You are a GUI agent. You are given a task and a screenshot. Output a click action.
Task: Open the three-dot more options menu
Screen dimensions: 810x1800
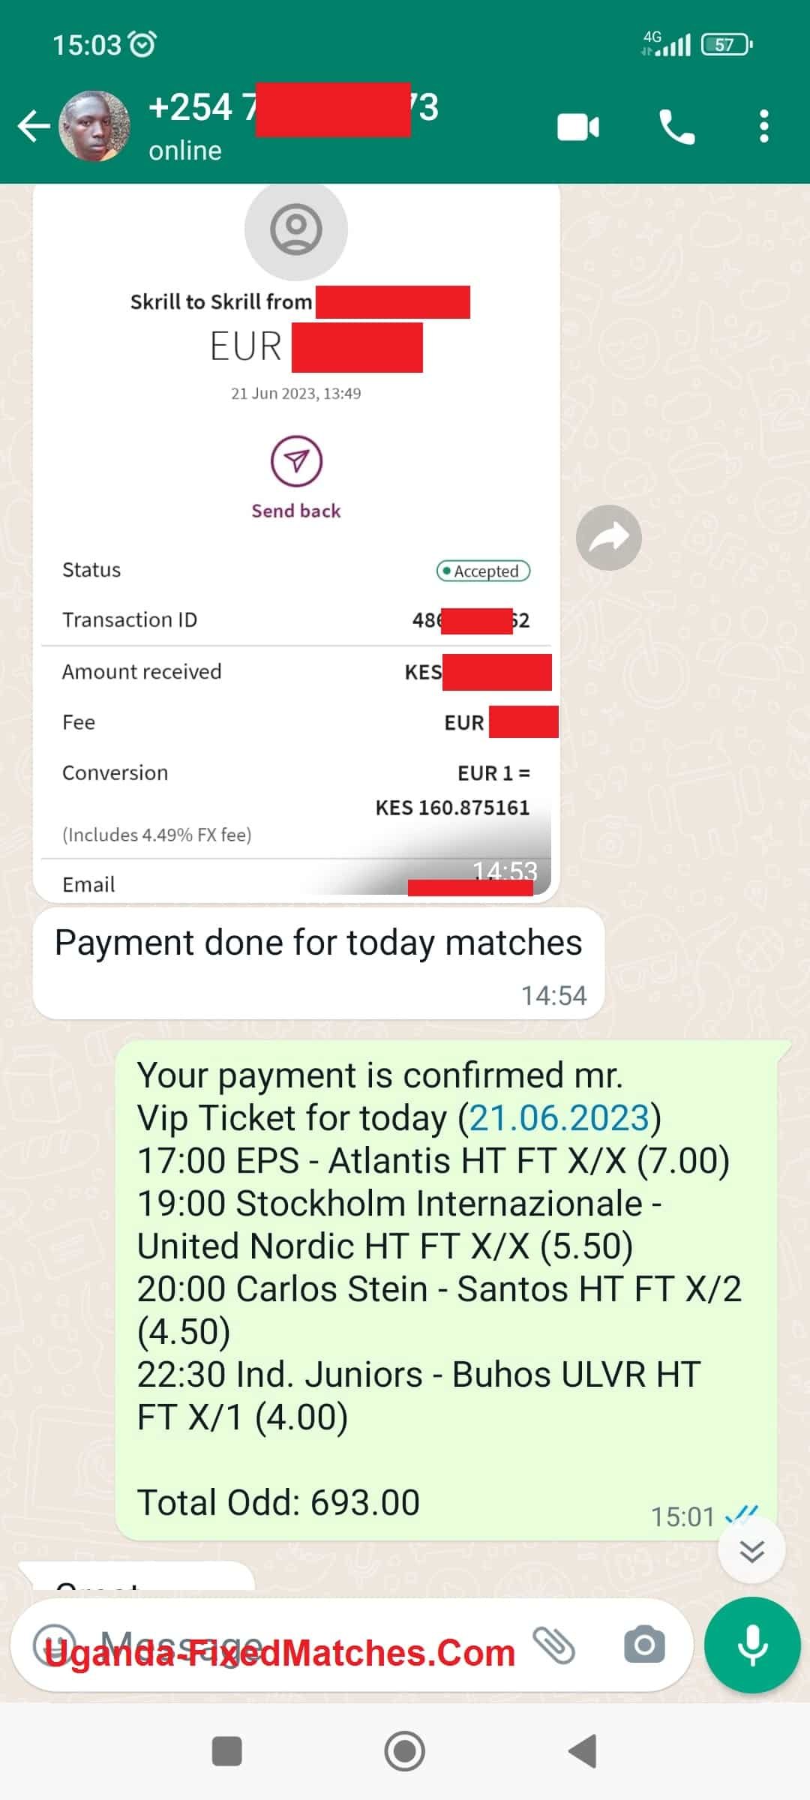click(764, 126)
